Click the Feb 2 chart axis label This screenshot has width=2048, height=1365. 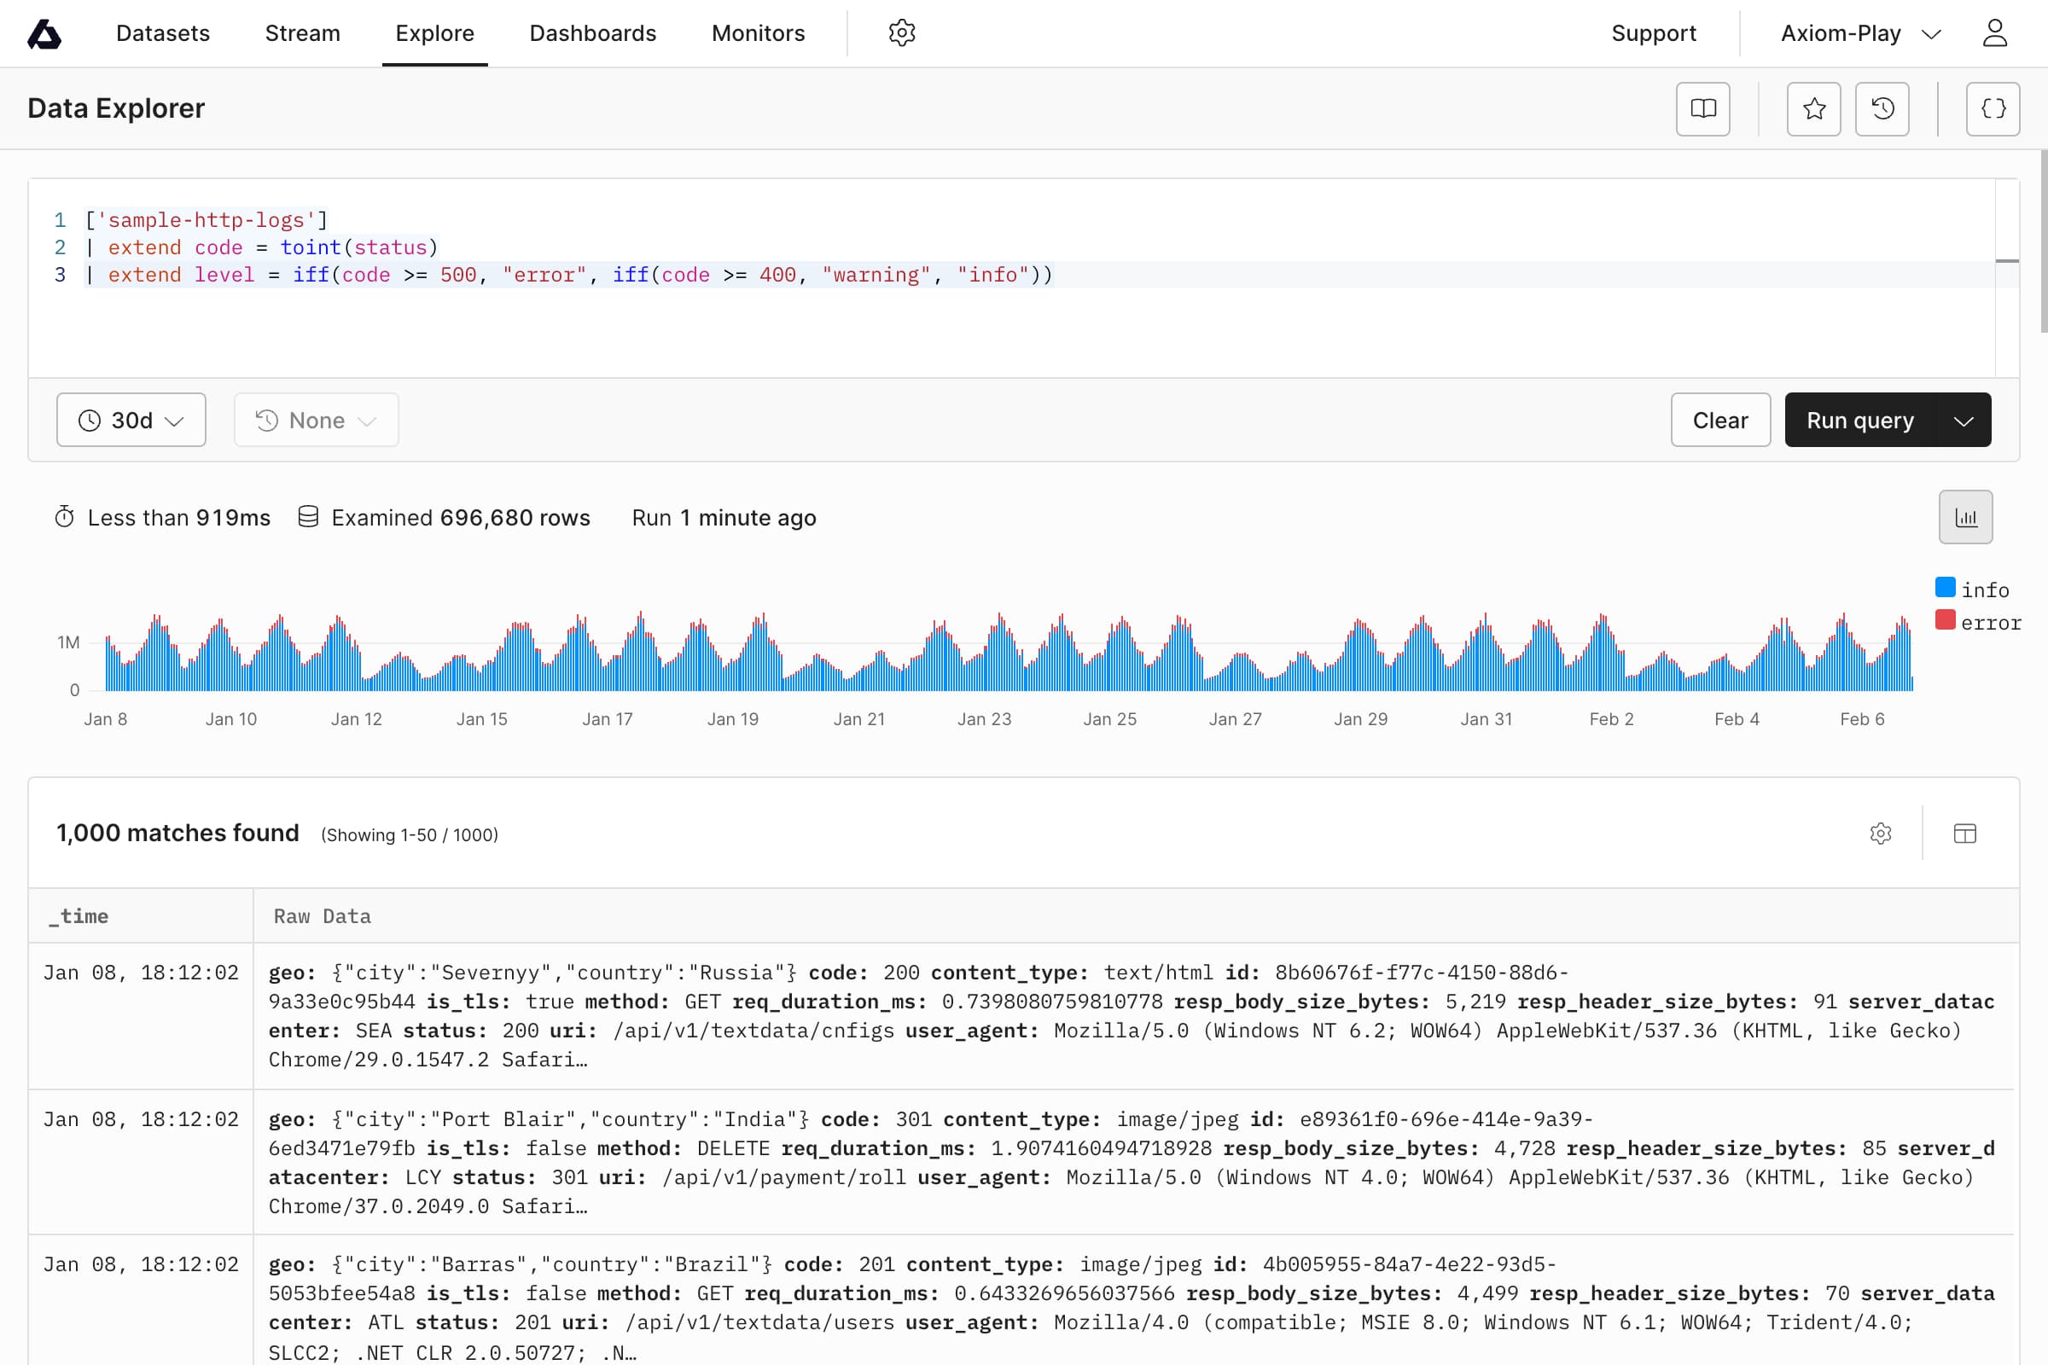click(1611, 719)
